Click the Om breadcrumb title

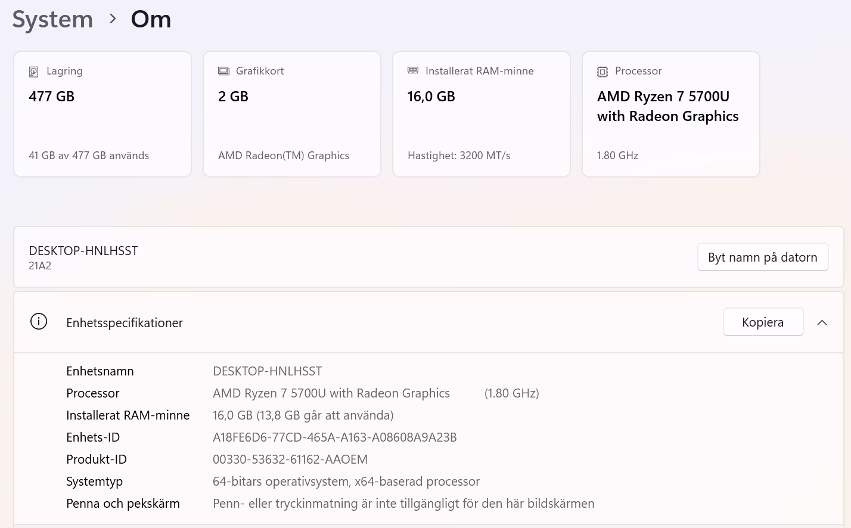point(151,19)
